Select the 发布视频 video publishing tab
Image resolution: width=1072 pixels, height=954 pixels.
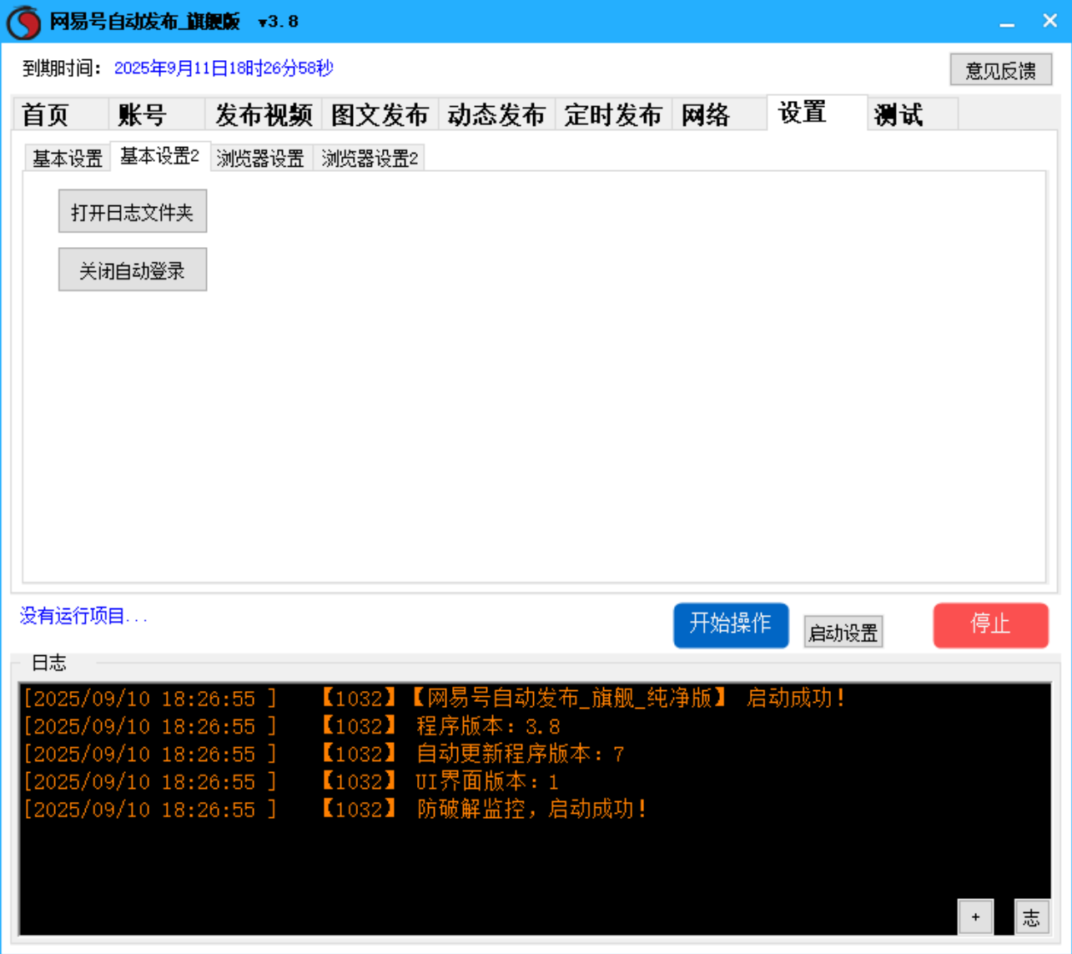tap(264, 114)
